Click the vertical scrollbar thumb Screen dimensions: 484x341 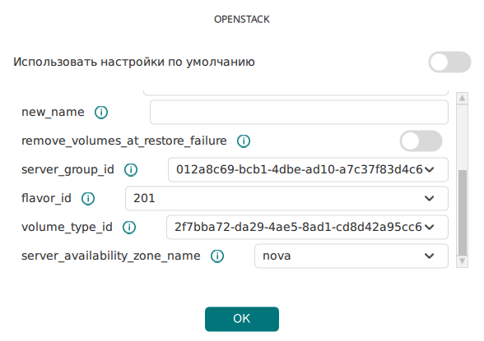click(462, 213)
